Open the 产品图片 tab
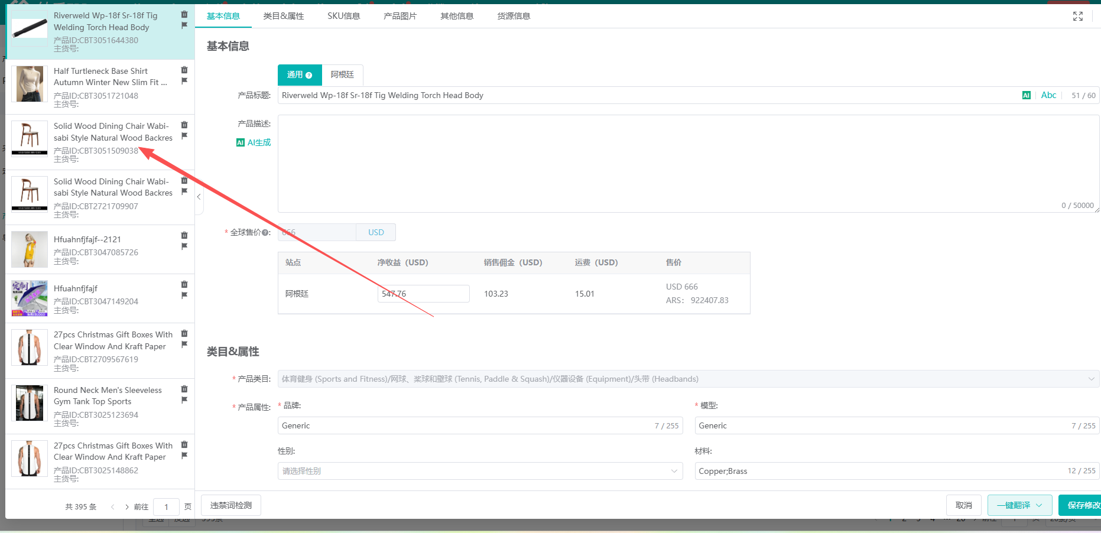The height and width of the screenshot is (533, 1101). [400, 16]
